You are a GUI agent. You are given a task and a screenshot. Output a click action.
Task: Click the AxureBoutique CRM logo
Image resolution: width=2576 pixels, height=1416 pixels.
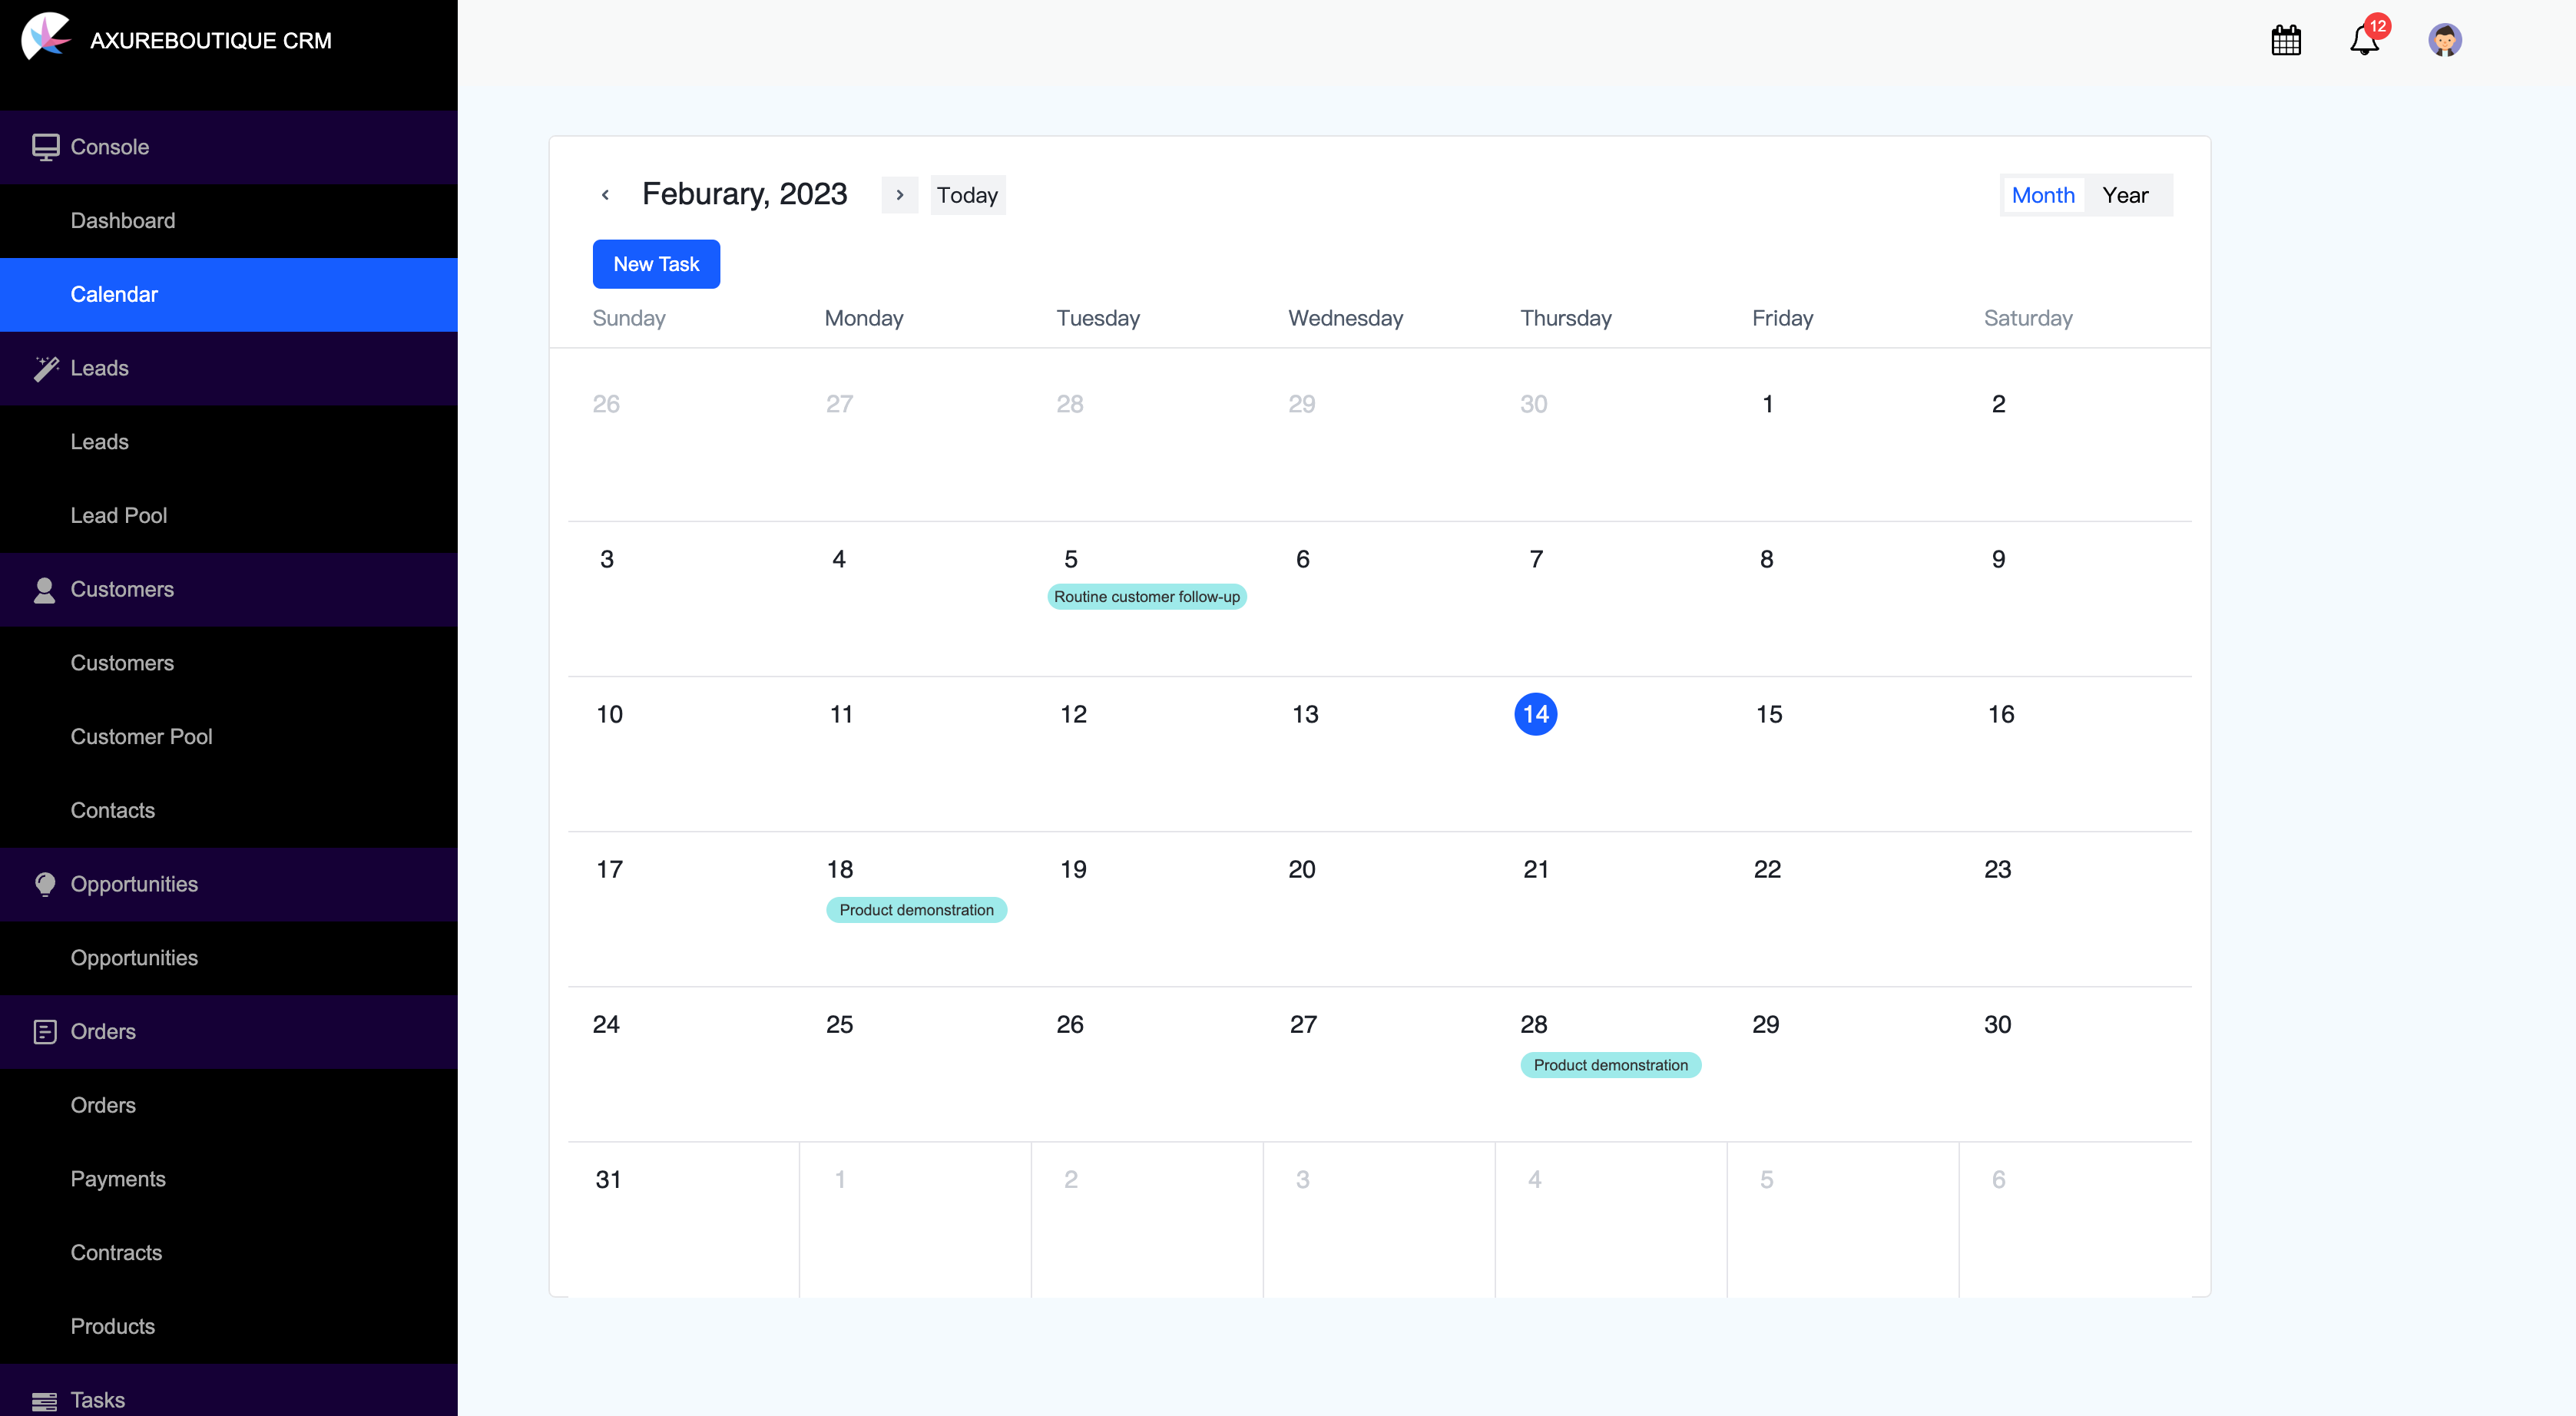click(46, 36)
